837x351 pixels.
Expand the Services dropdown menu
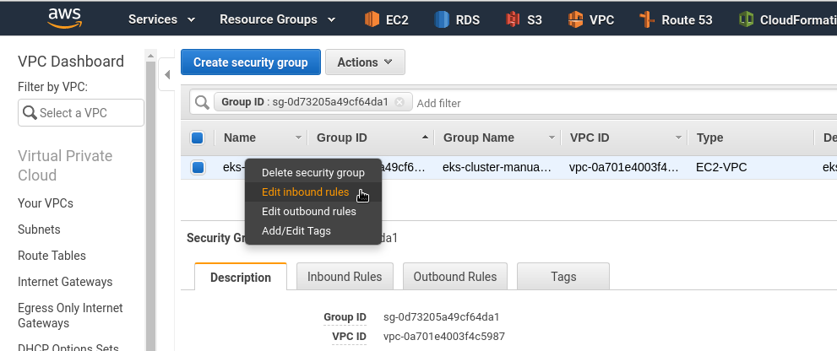tap(162, 19)
